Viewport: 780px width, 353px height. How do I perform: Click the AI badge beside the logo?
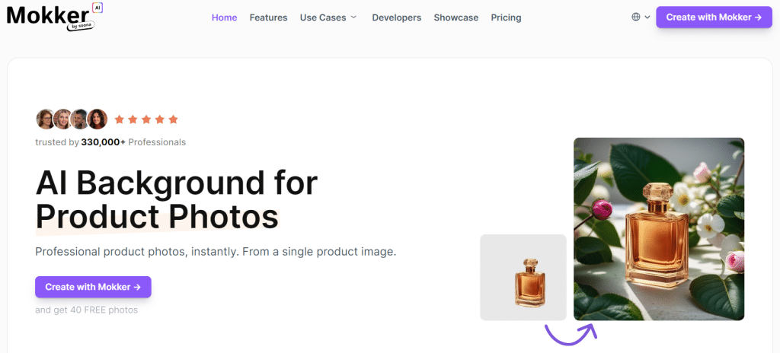(x=98, y=8)
